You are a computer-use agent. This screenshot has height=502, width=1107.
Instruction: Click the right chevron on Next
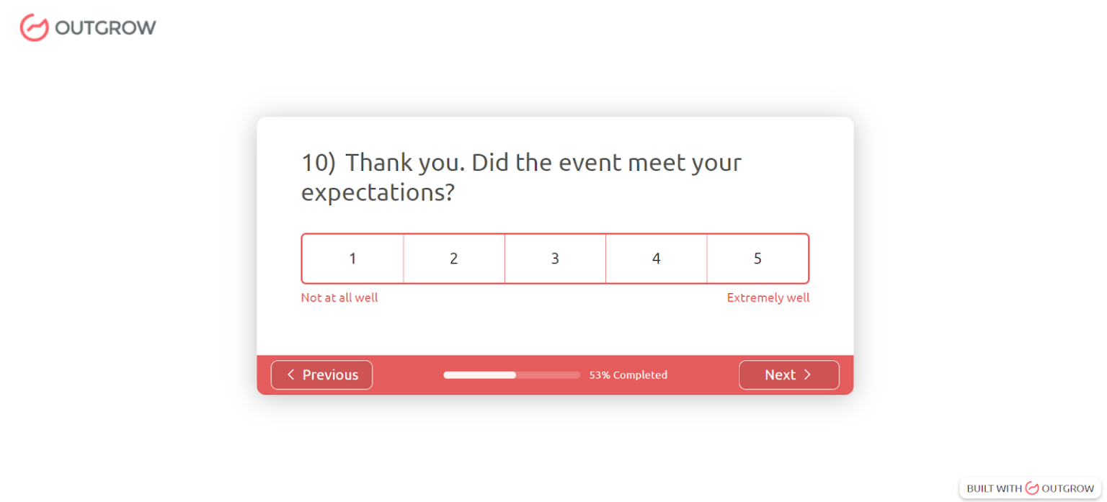click(808, 375)
